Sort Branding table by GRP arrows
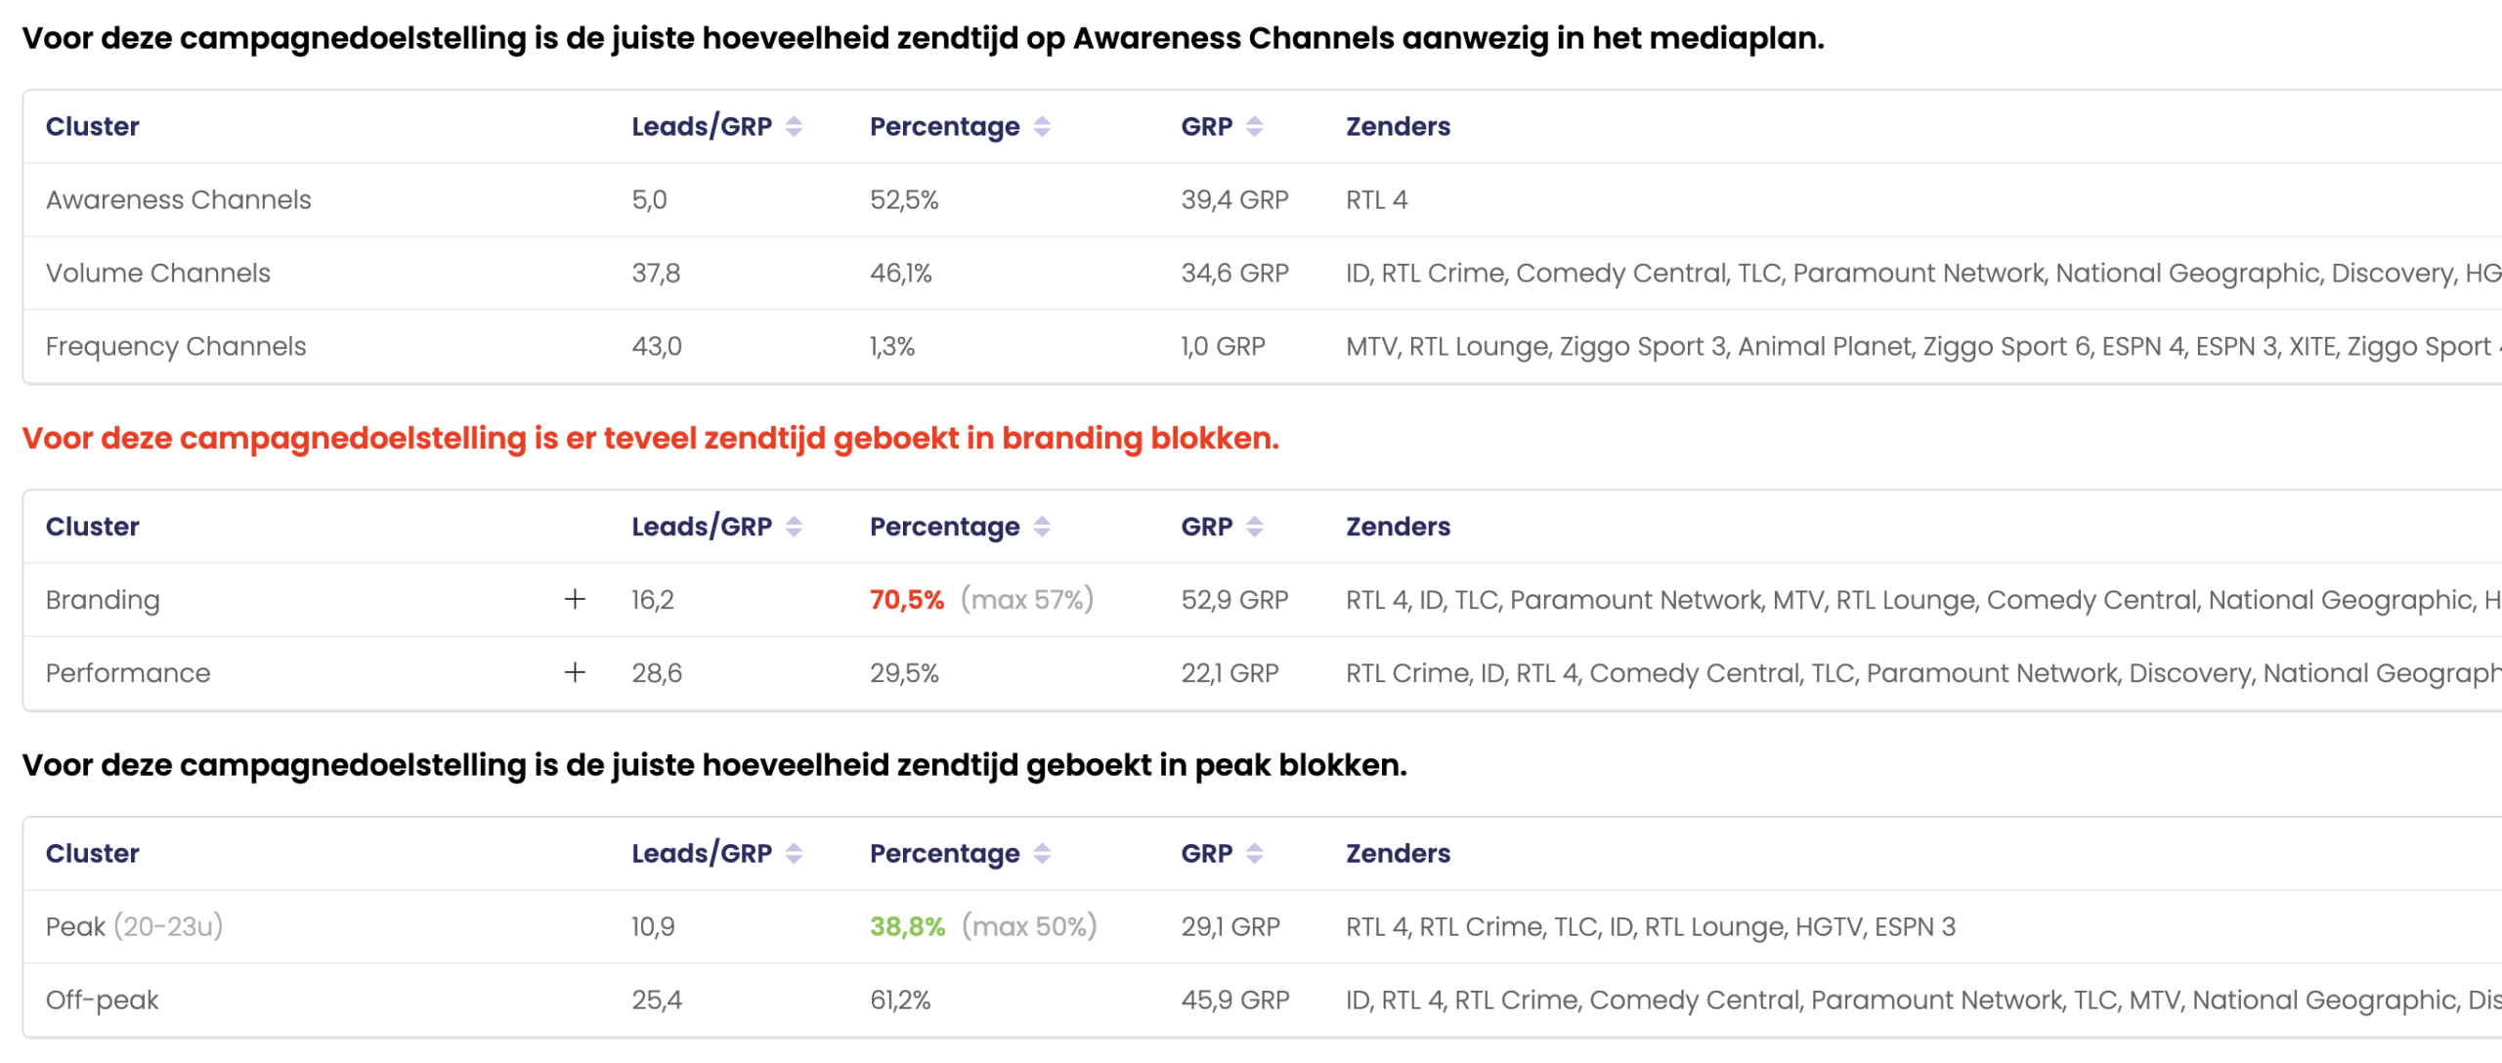The height and width of the screenshot is (1063, 2502). click(1254, 527)
